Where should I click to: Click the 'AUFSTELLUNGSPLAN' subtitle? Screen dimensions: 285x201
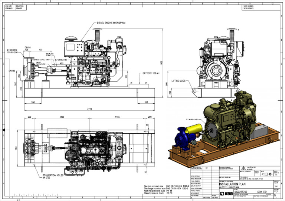coord(229,187)
